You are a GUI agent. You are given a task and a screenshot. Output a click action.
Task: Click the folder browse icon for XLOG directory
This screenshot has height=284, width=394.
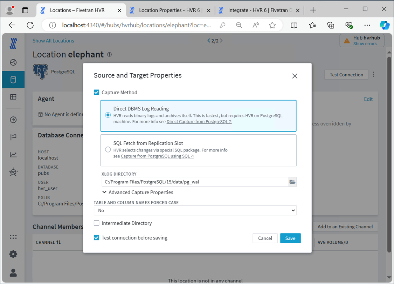(x=292, y=182)
